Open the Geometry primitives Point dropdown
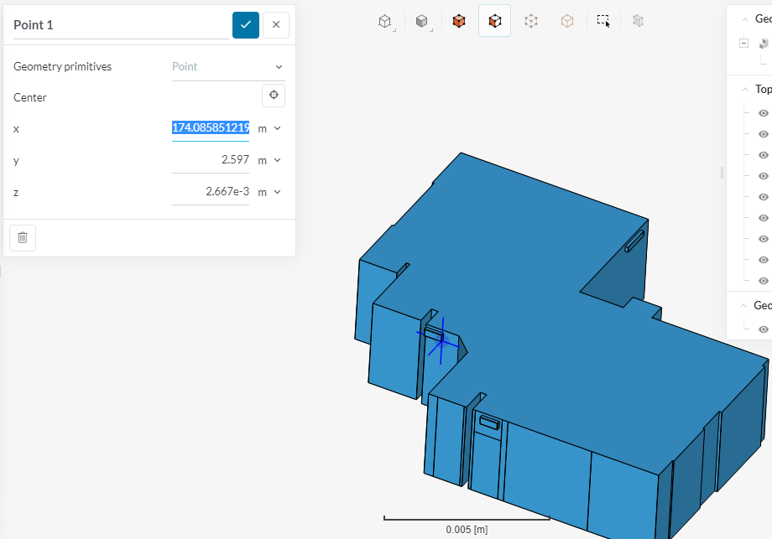This screenshot has height=539, width=772. 228,66
